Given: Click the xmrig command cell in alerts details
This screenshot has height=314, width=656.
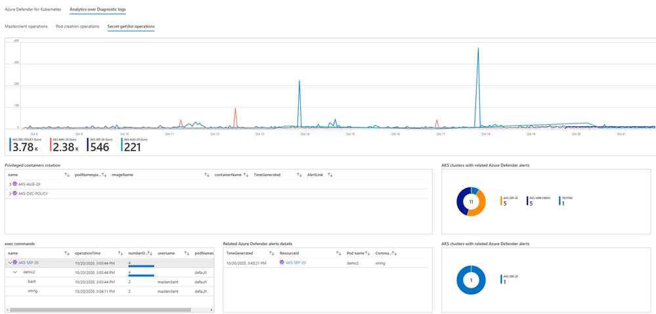Looking at the screenshot, I should (380, 263).
